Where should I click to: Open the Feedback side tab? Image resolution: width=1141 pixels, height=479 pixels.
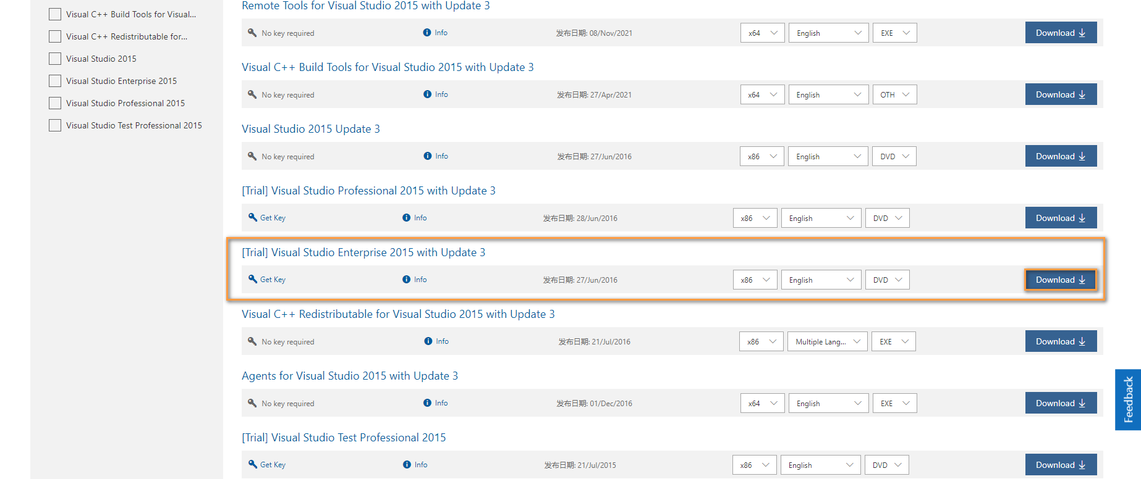tap(1128, 399)
